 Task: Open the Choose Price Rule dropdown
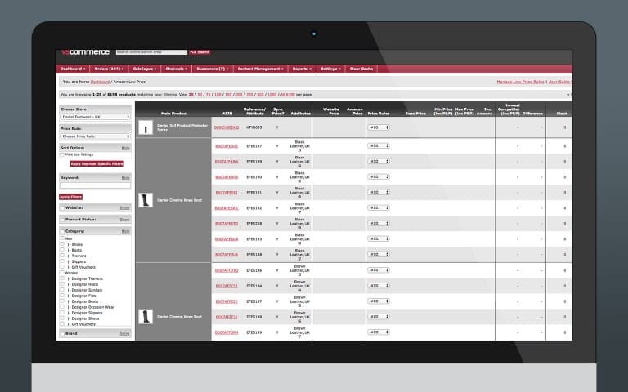click(95, 136)
